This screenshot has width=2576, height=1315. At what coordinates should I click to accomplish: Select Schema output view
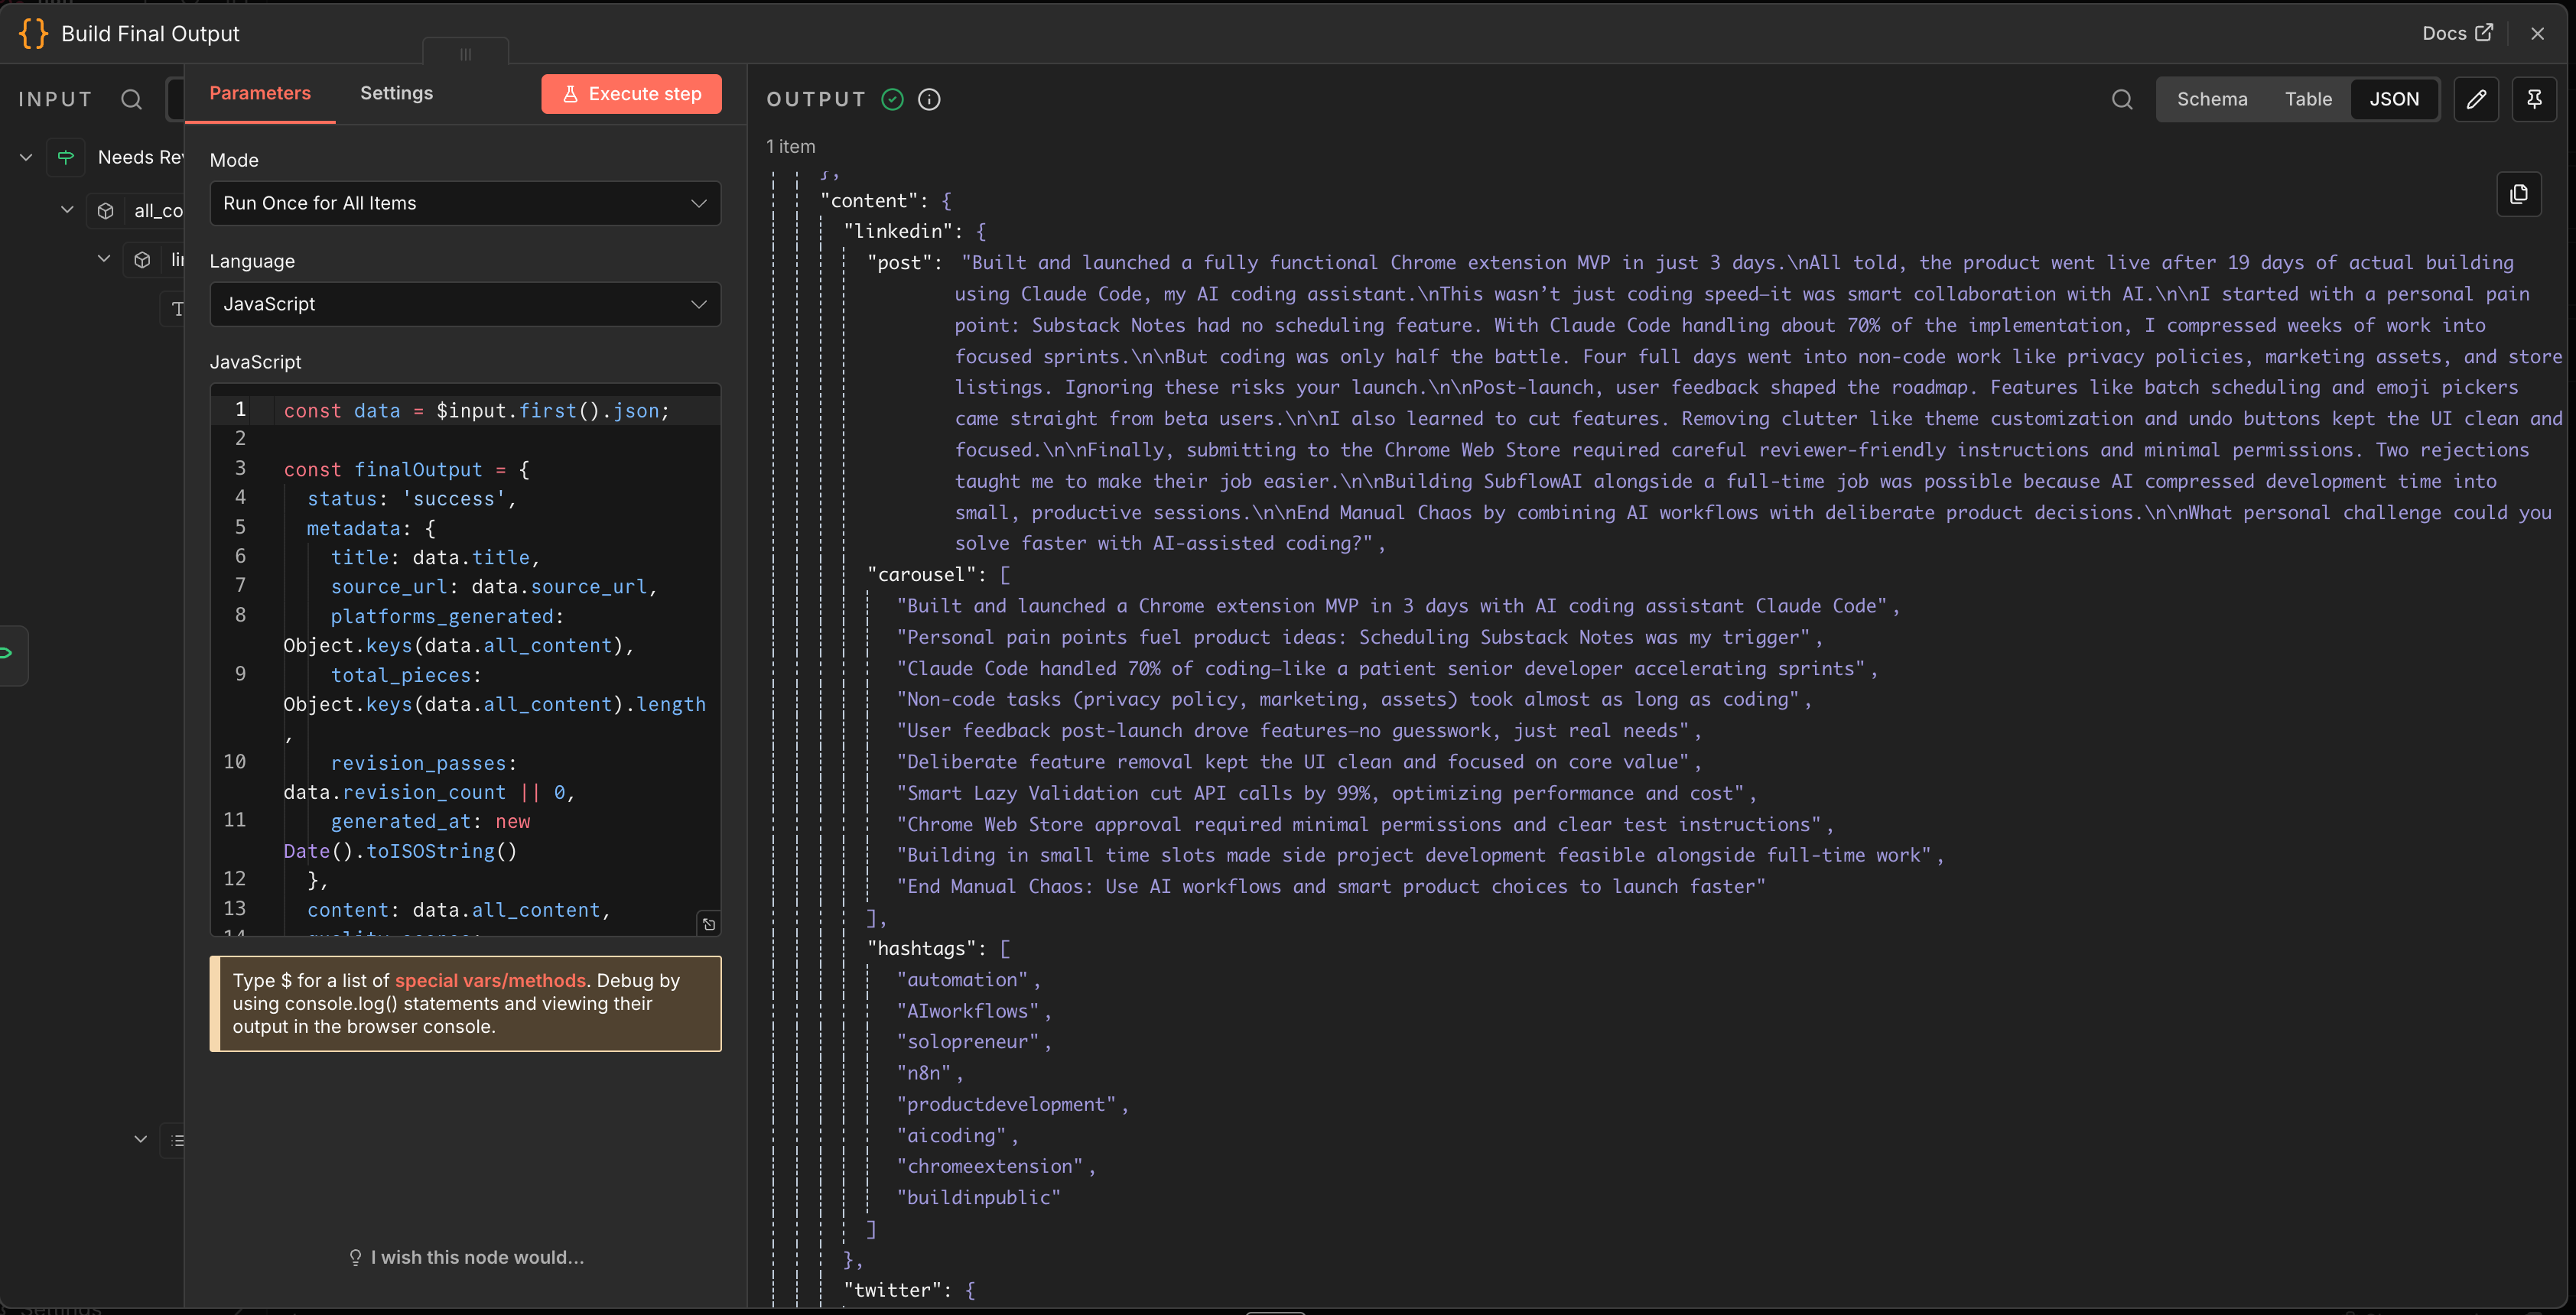pos(2212,99)
